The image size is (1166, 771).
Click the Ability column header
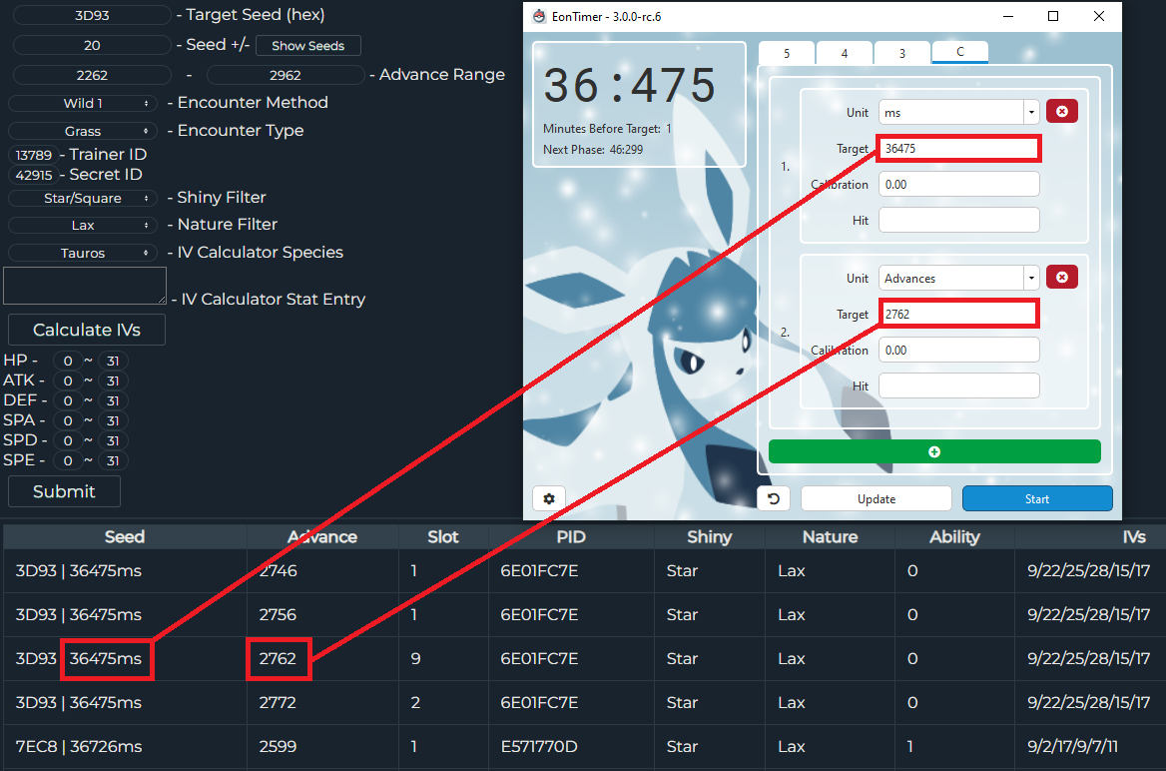(954, 536)
